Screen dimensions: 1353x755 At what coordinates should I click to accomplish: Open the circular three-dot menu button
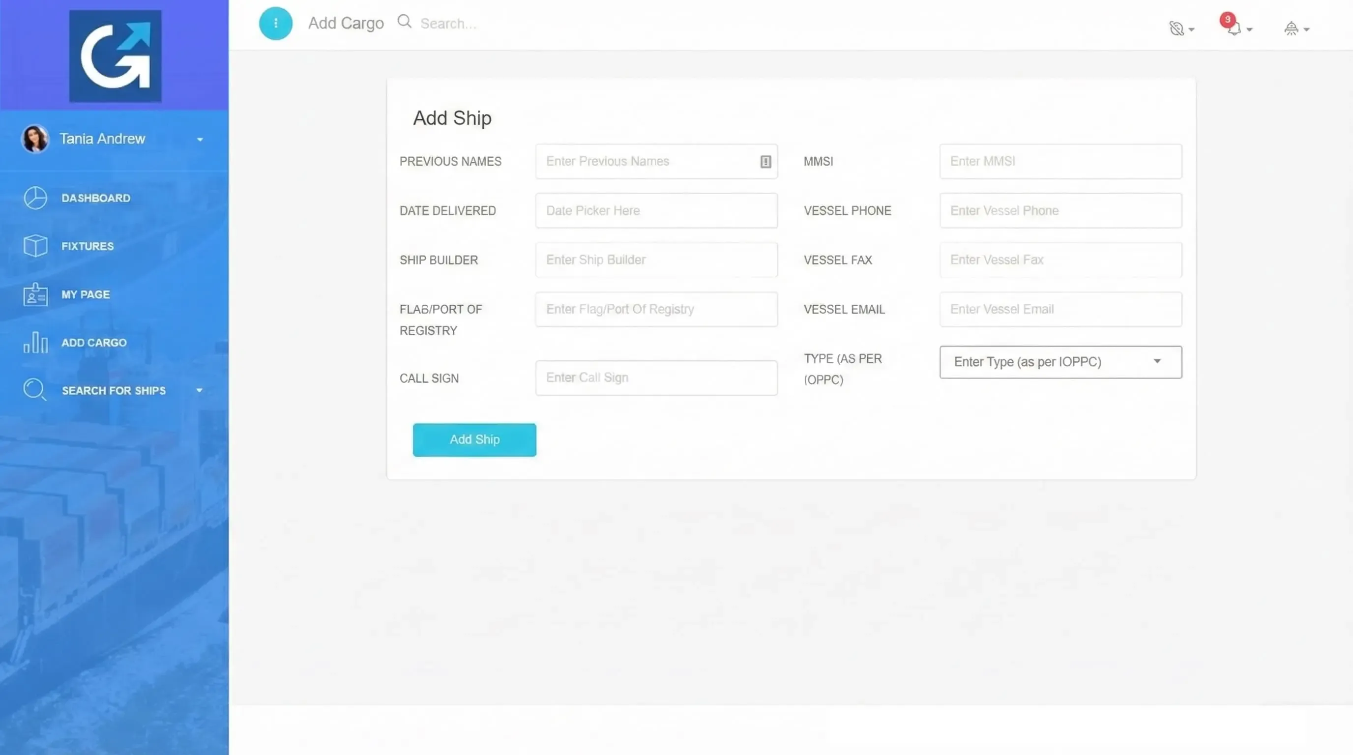pyautogui.click(x=275, y=23)
